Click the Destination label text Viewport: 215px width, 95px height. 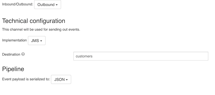pyautogui.click(x=11, y=54)
